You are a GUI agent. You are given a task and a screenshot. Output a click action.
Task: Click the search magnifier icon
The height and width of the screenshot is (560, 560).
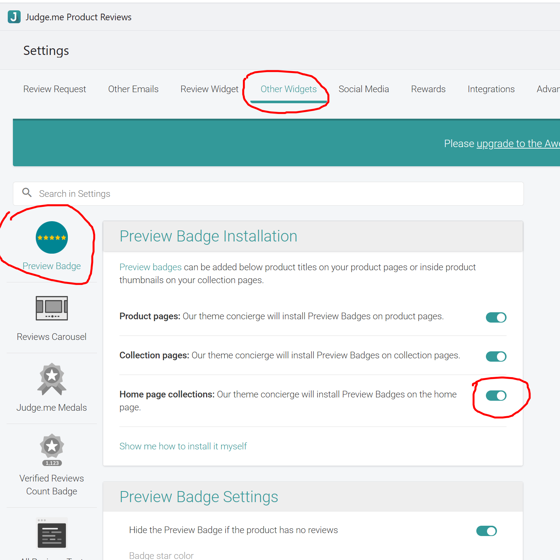(x=27, y=192)
